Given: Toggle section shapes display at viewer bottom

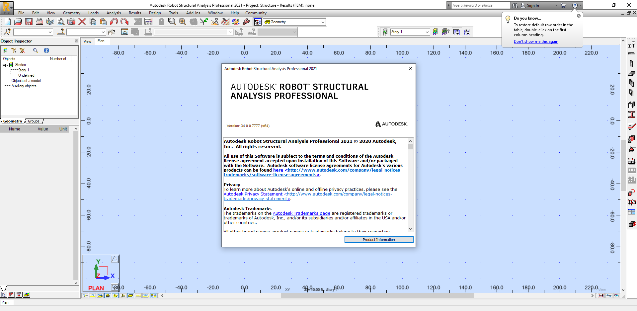Looking at the screenshot, I should [x=115, y=295].
